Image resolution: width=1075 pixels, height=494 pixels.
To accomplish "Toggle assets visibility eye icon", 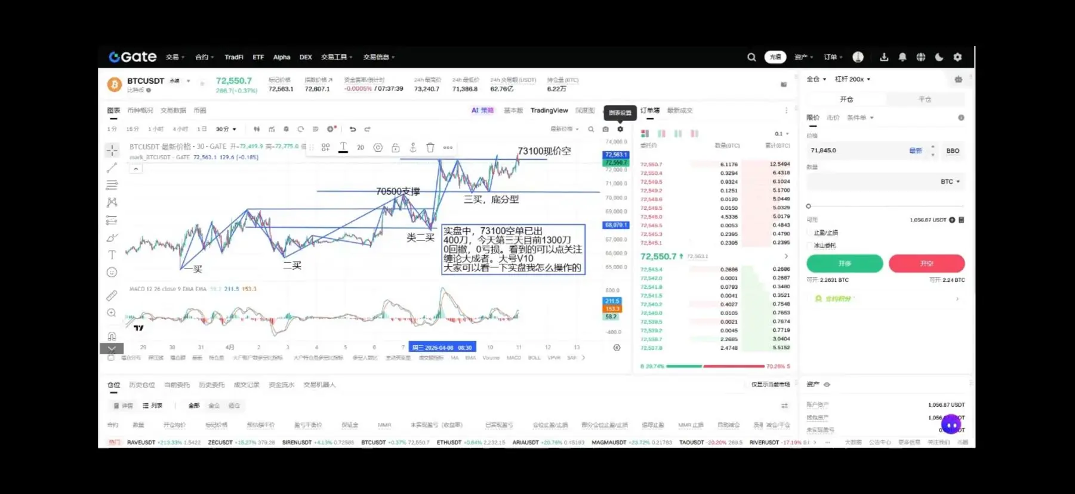I will pyautogui.click(x=827, y=385).
